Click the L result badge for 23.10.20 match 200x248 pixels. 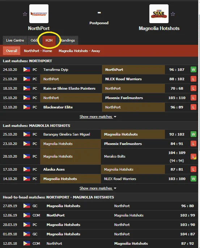193,144
